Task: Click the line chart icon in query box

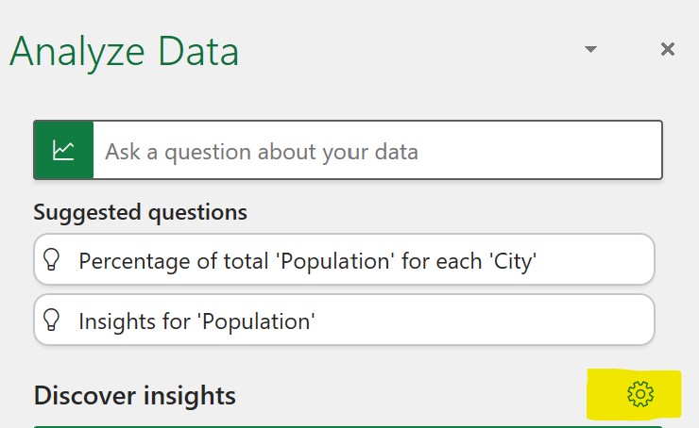Action: (x=64, y=150)
